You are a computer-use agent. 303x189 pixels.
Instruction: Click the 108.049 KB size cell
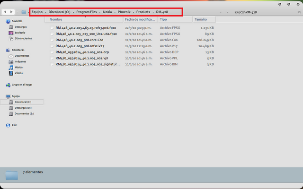[205, 40]
